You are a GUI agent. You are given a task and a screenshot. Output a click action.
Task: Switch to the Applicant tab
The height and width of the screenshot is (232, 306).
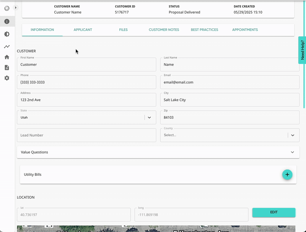click(83, 30)
